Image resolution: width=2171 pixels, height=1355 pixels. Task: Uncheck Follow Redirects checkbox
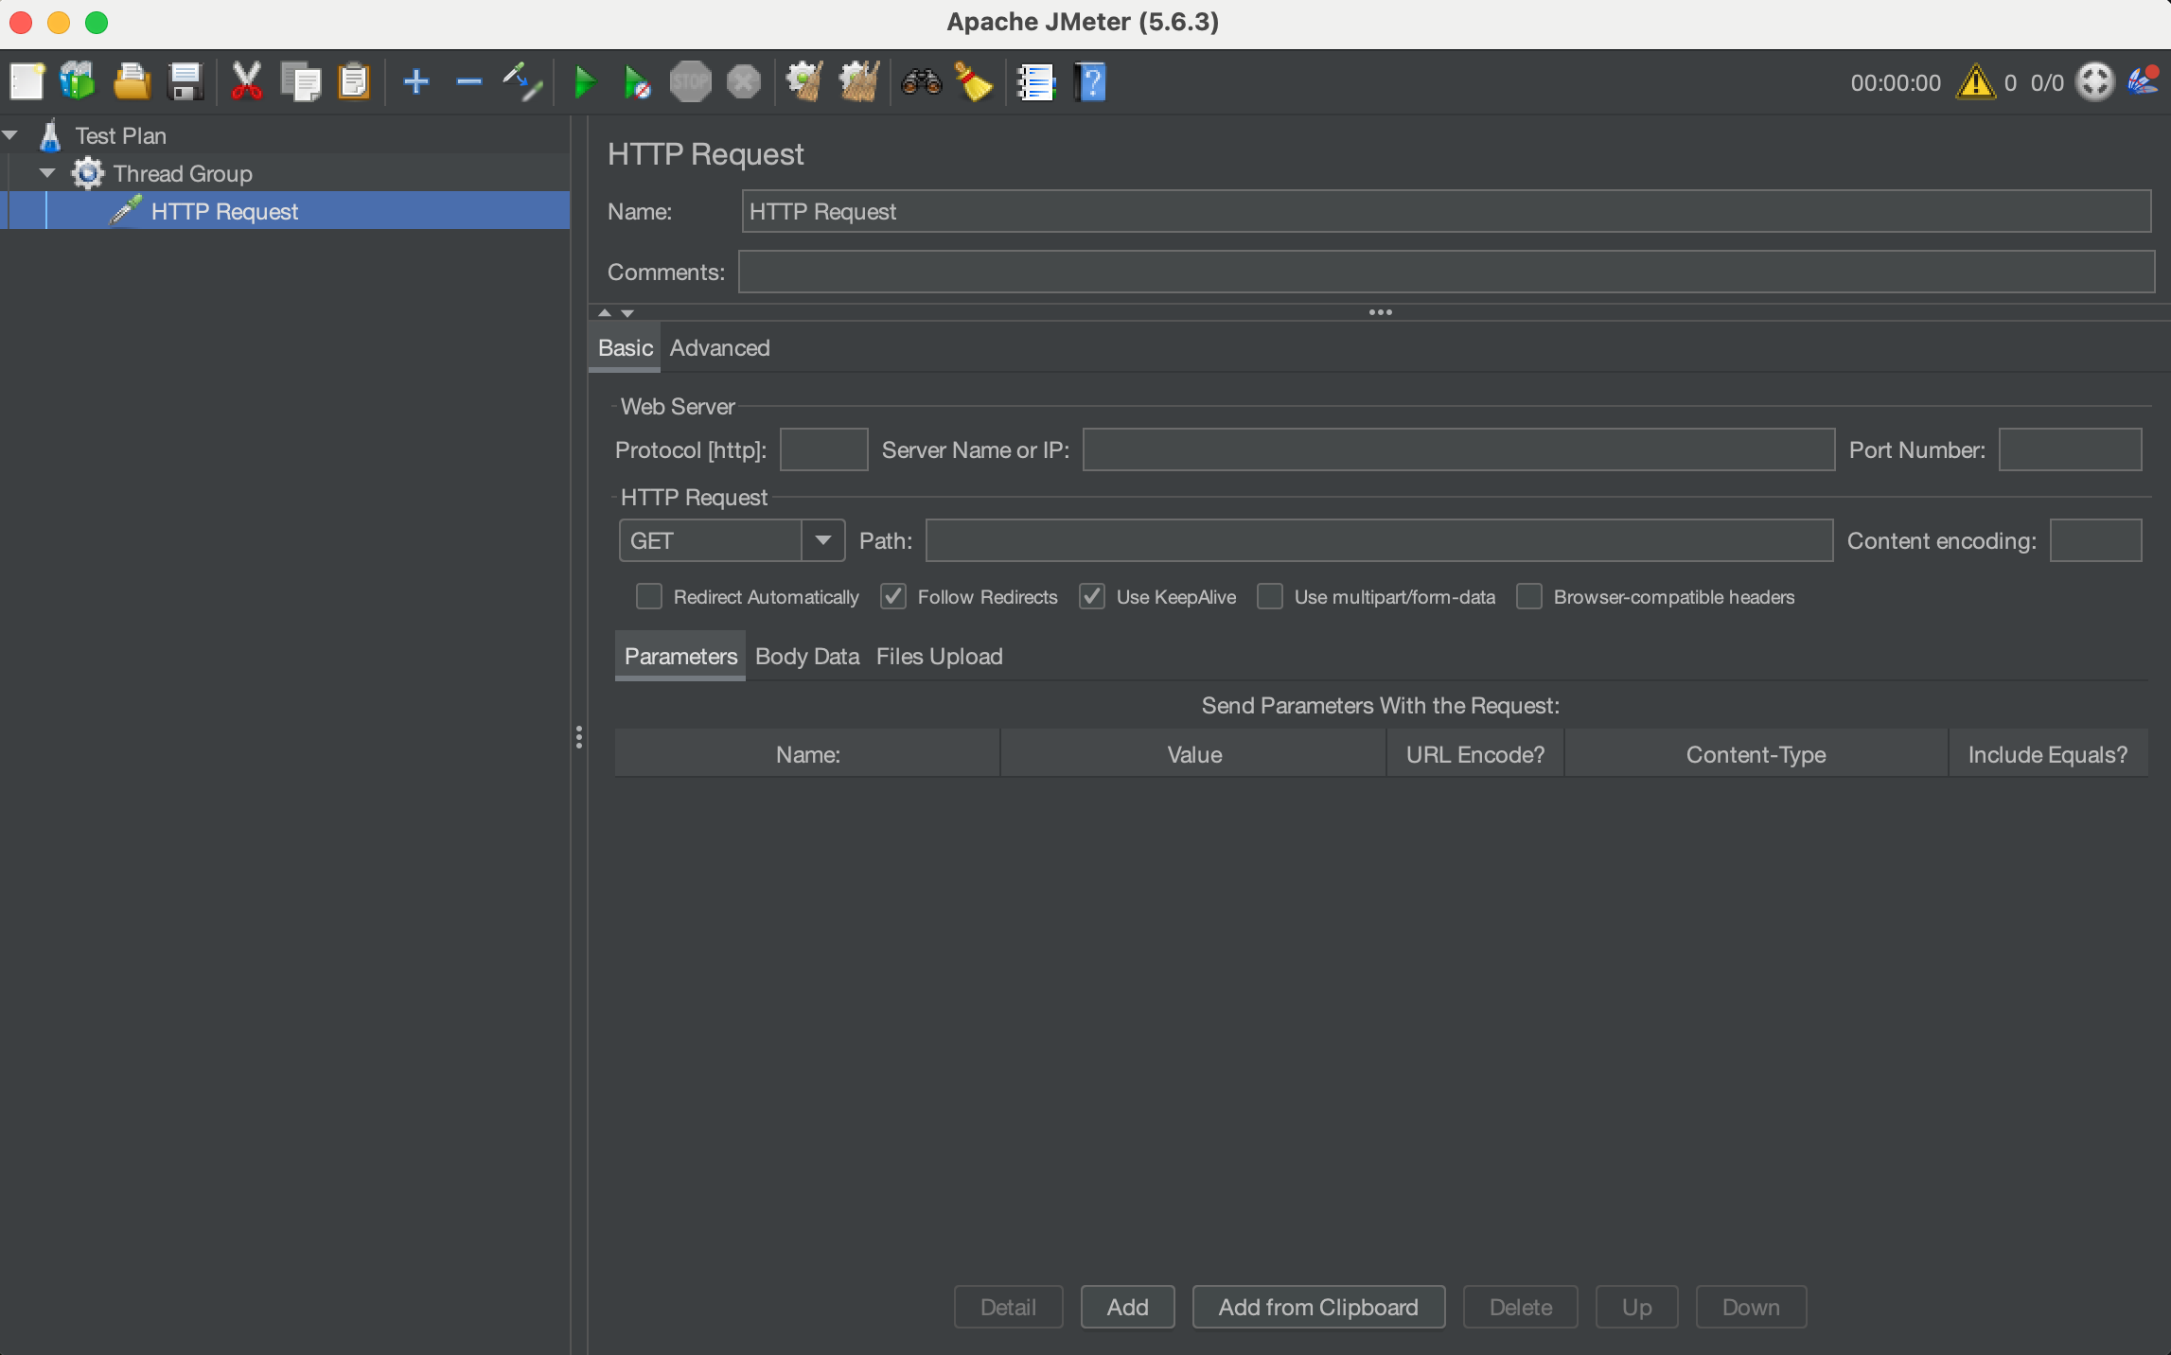coord(893,597)
